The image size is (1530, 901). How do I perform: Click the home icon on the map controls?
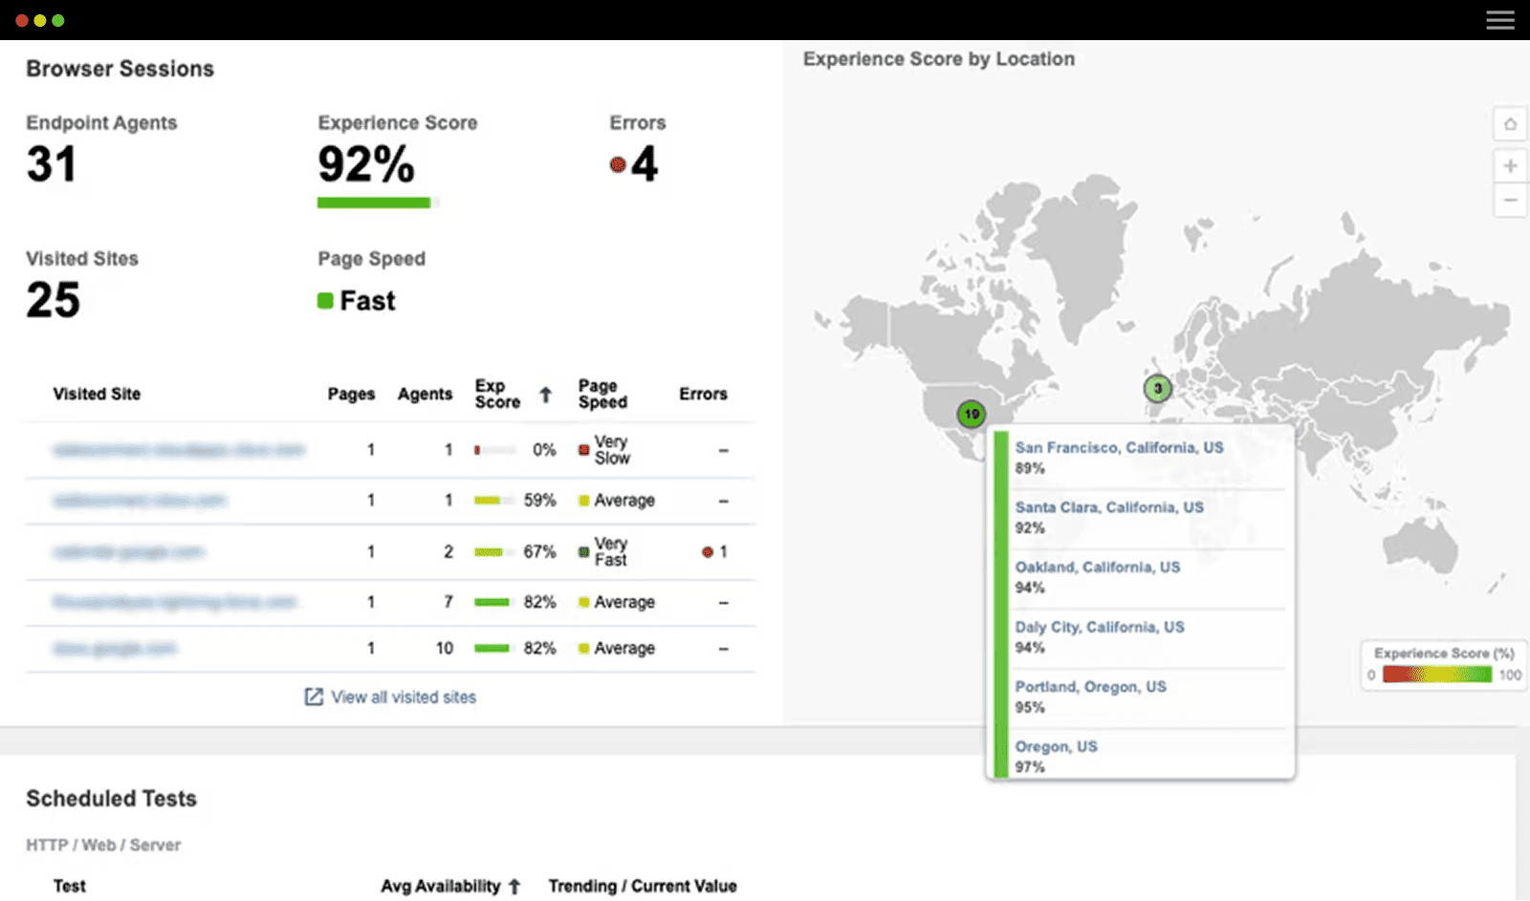pyautogui.click(x=1511, y=124)
